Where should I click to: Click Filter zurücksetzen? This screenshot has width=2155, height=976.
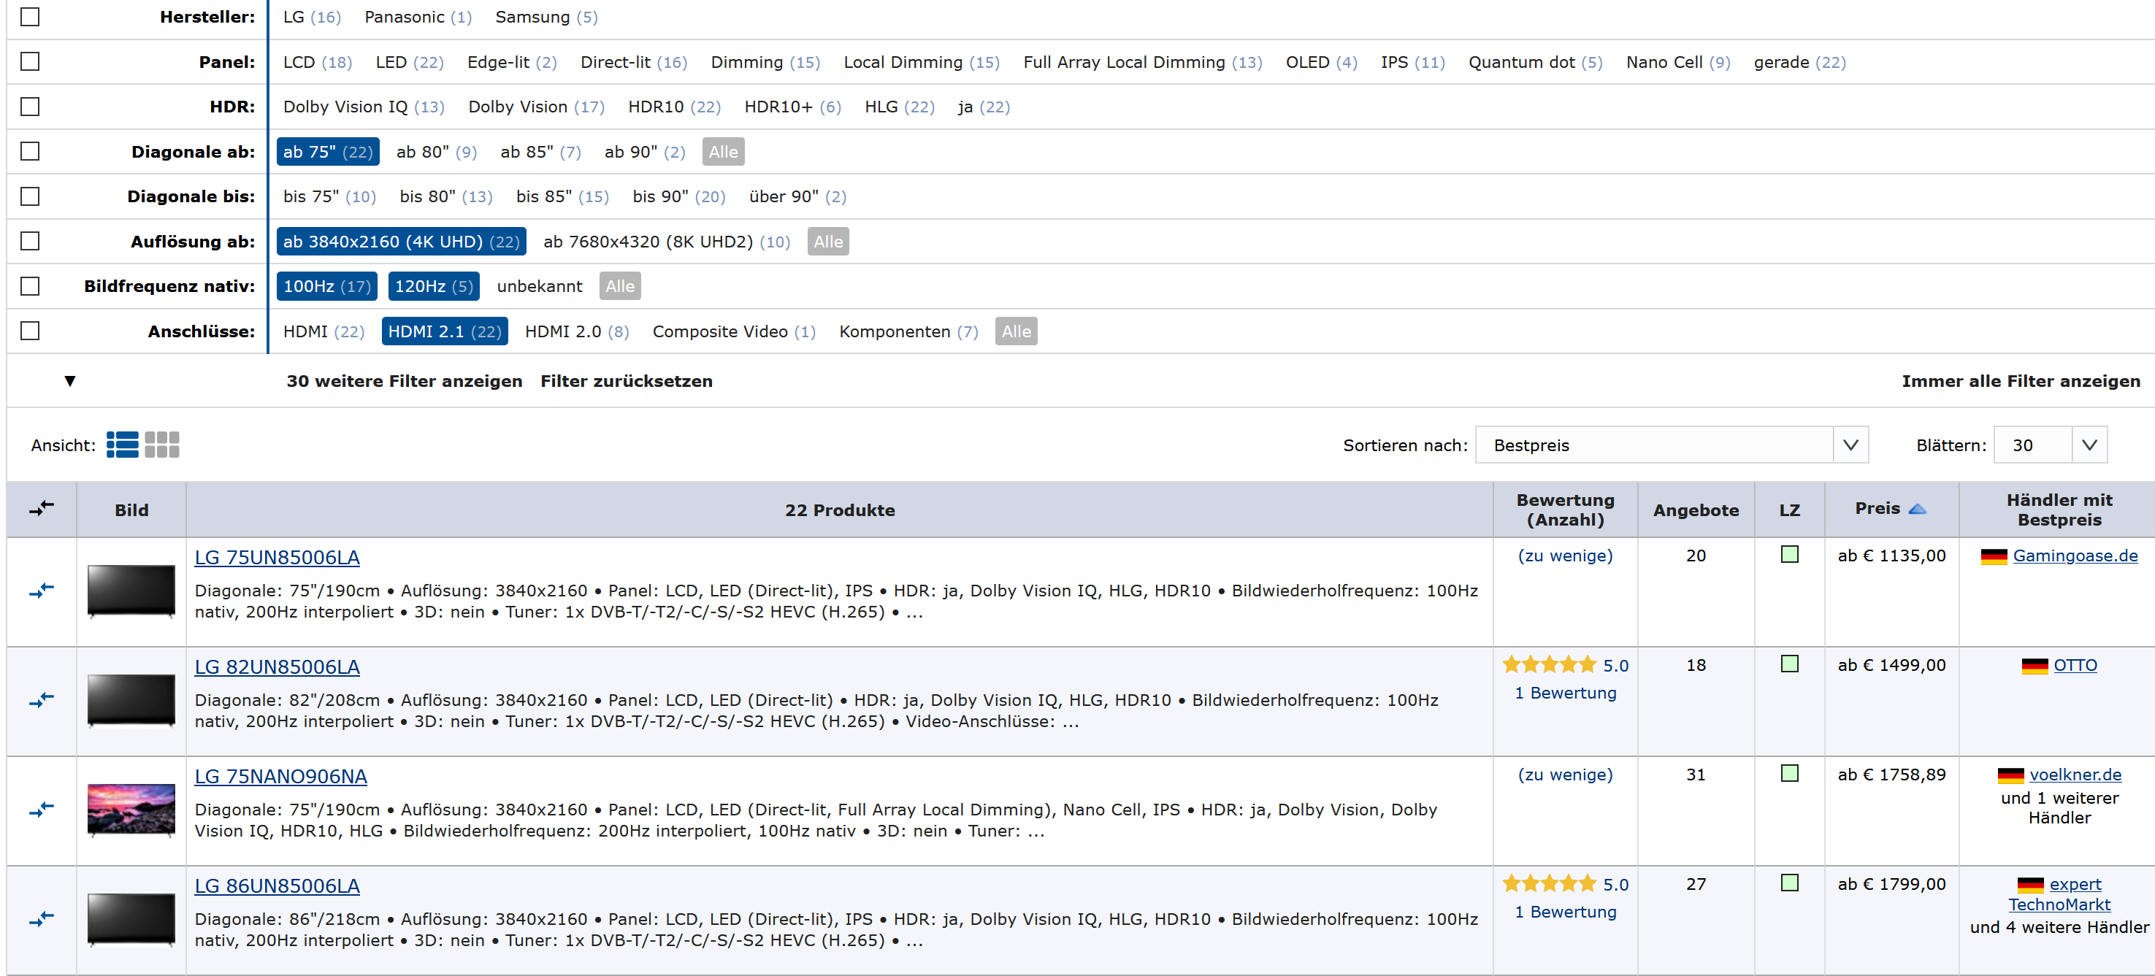[x=626, y=381]
